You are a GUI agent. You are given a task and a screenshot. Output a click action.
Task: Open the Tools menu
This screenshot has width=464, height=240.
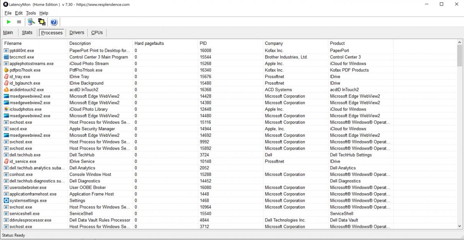pyautogui.click(x=31, y=13)
